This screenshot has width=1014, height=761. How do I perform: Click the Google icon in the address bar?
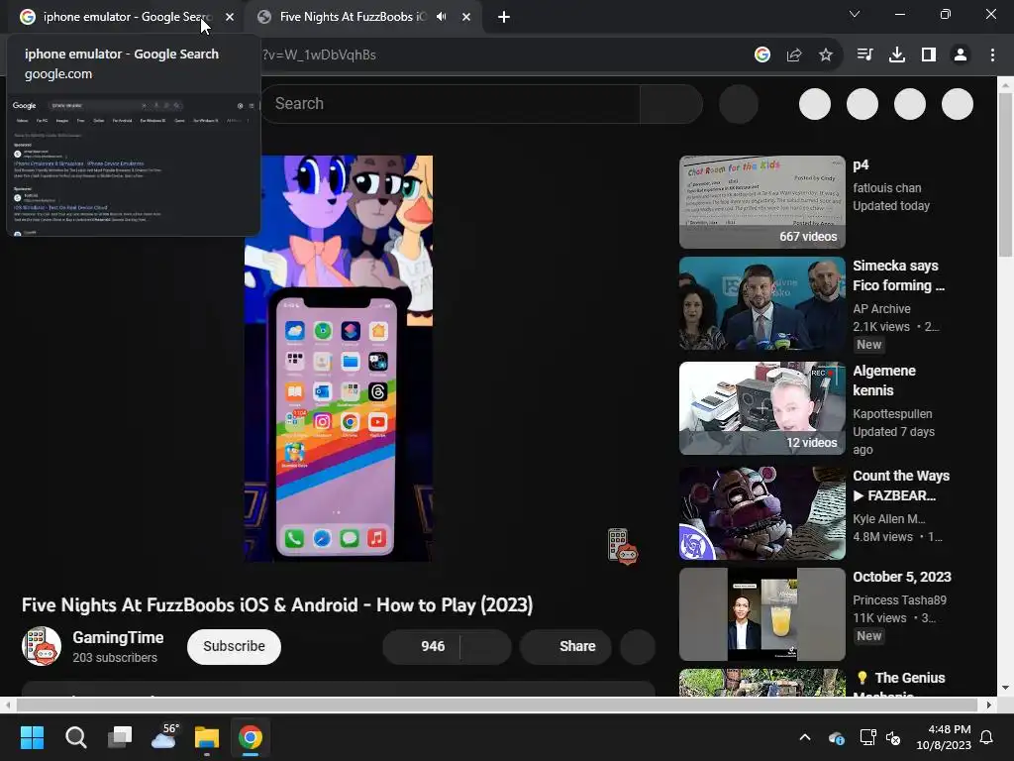click(762, 55)
